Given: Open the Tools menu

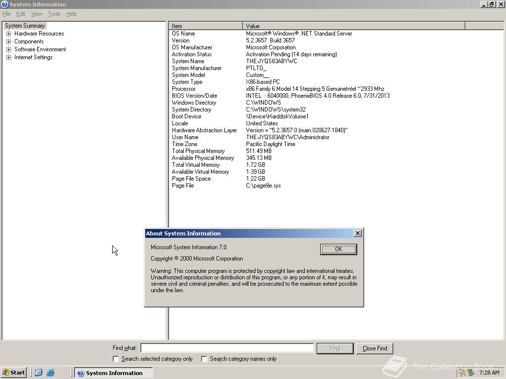Looking at the screenshot, I should click(x=54, y=14).
